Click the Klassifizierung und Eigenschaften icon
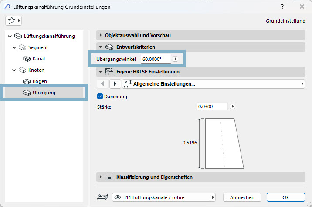 click(x=109, y=177)
